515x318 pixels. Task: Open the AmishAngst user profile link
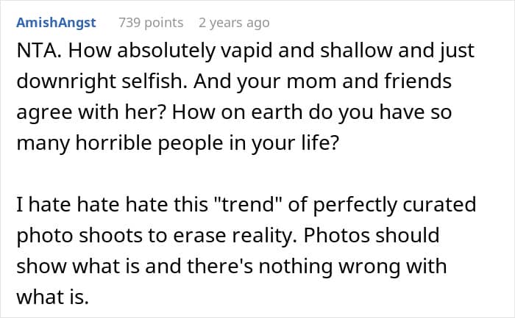56,23
